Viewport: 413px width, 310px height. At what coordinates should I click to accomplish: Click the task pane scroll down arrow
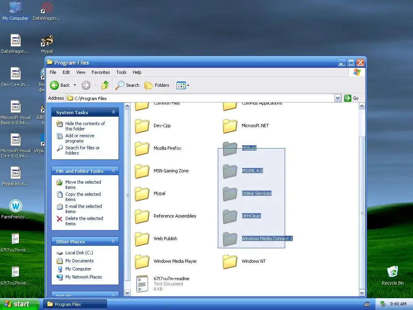point(127,293)
